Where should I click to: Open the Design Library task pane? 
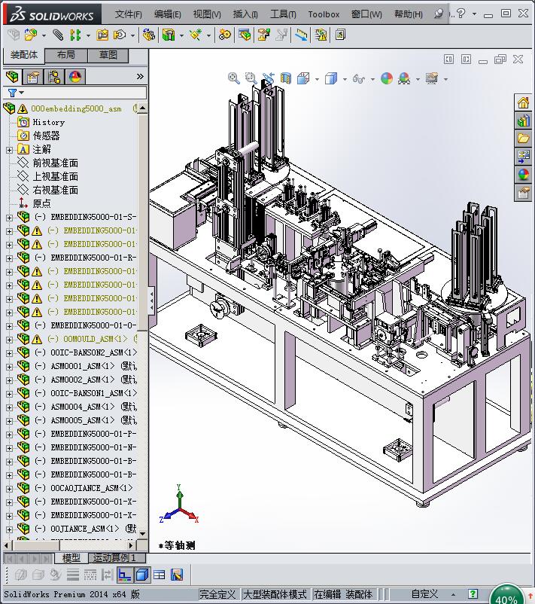click(x=523, y=121)
